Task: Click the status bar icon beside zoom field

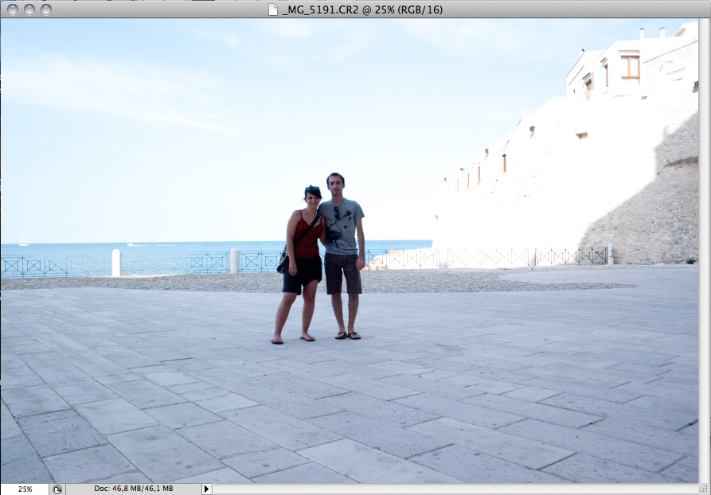Action: pos(57,489)
